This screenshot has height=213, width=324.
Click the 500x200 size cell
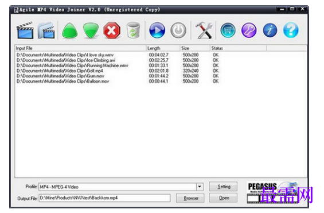pyautogui.click(x=190, y=82)
